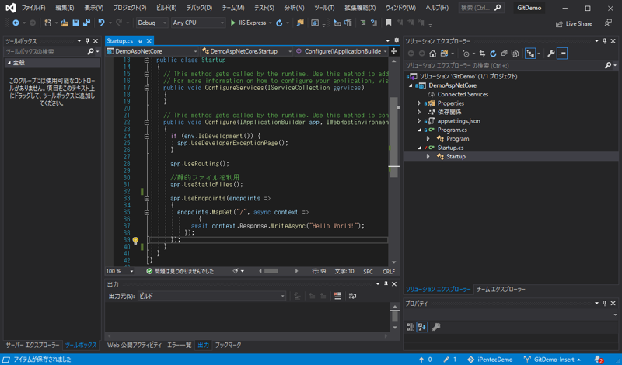Screen dimensions: 622x365
Task: Expand the appsettings.json node
Action: coord(419,121)
